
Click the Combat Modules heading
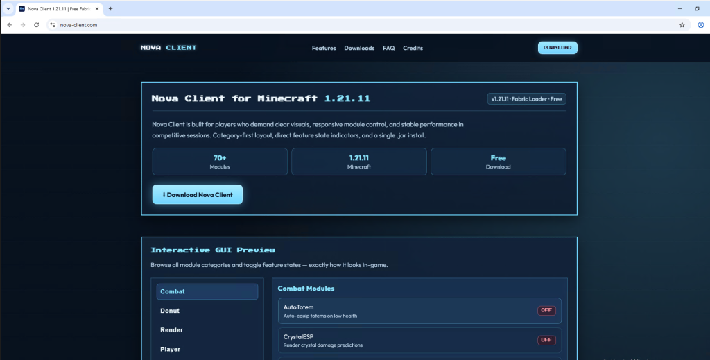(x=306, y=289)
